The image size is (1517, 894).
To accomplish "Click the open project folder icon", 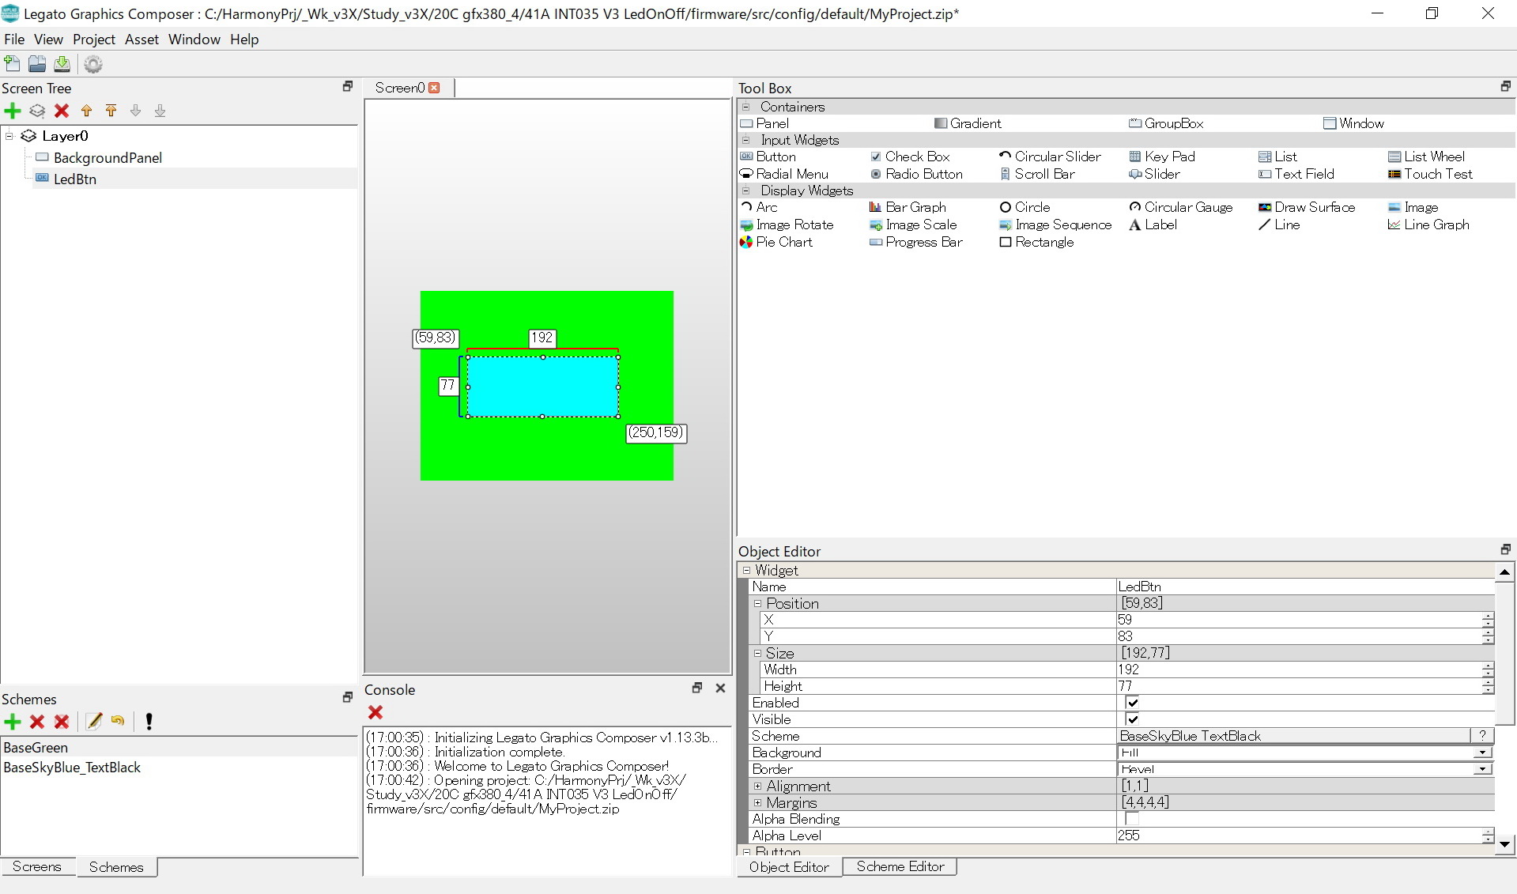I will click(x=37, y=64).
